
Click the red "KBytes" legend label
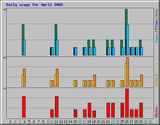point(157,112)
